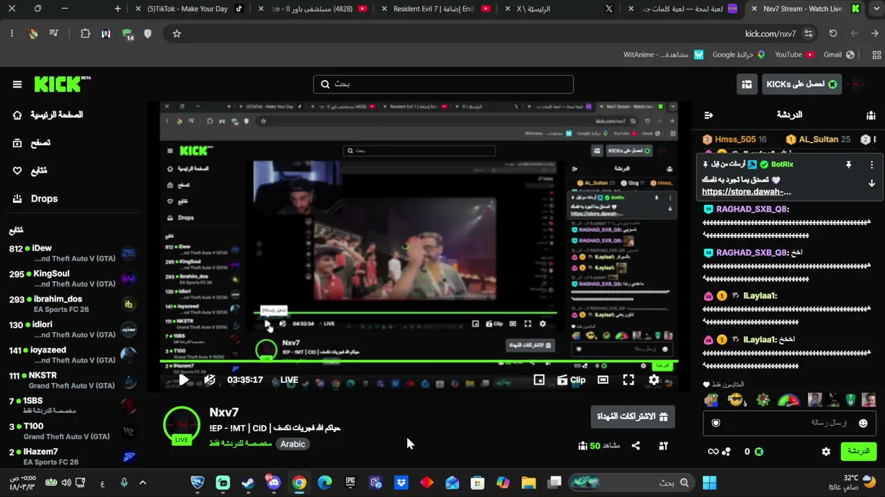
Task: Insert the speedometer gauge emote
Action: (789, 400)
